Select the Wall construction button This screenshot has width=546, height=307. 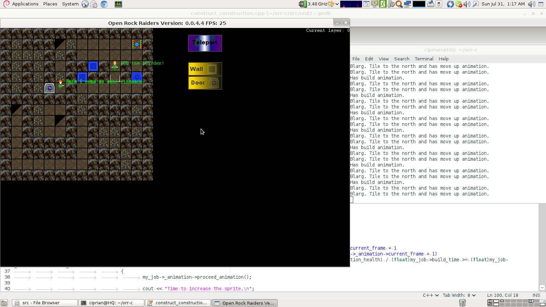click(205, 69)
